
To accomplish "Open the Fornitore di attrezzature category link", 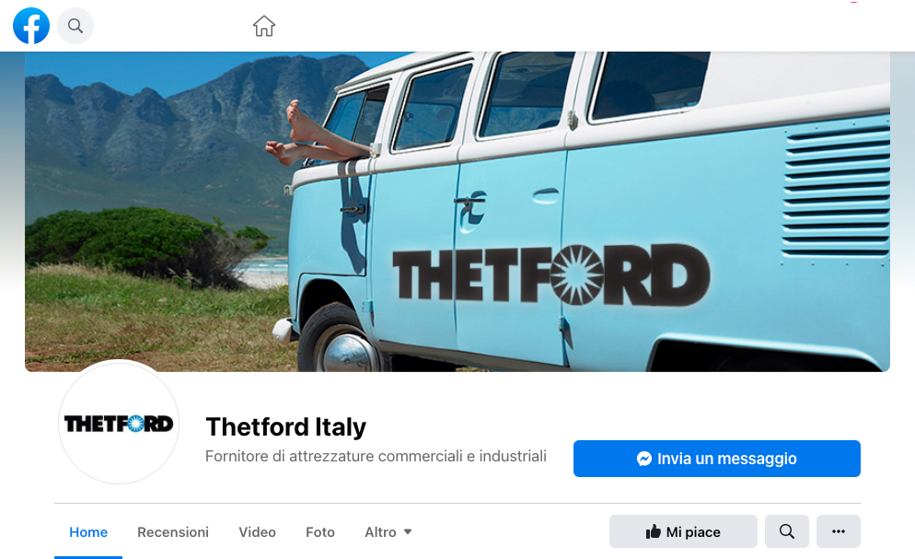I will (376, 456).
